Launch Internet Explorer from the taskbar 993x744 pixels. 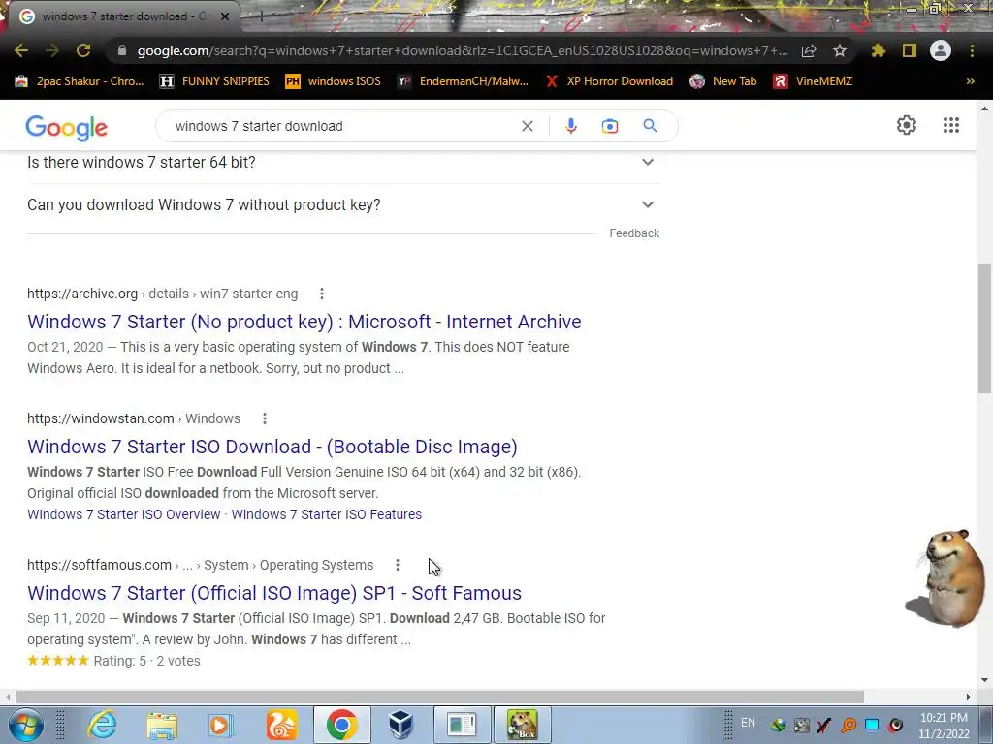tap(102, 725)
